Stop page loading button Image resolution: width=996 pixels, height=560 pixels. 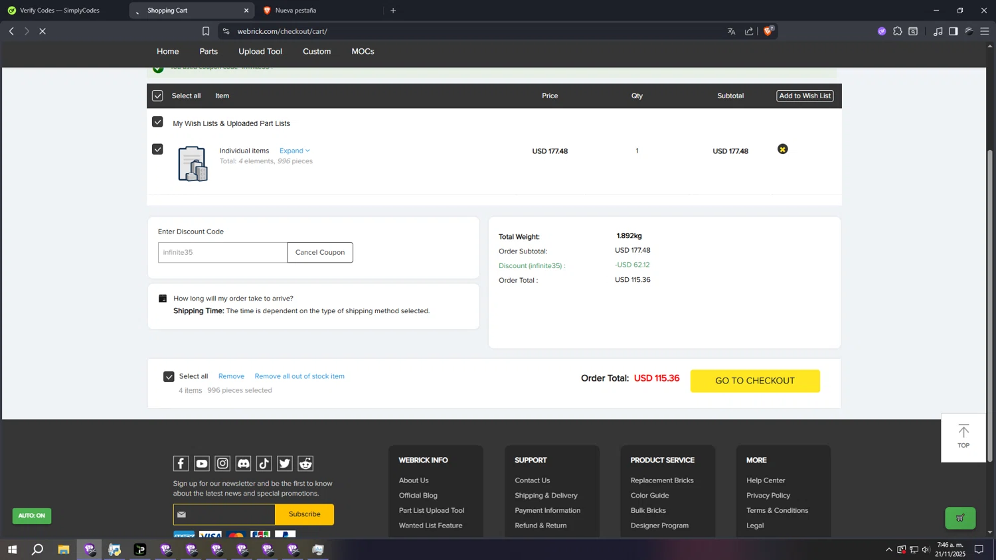click(42, 31)
